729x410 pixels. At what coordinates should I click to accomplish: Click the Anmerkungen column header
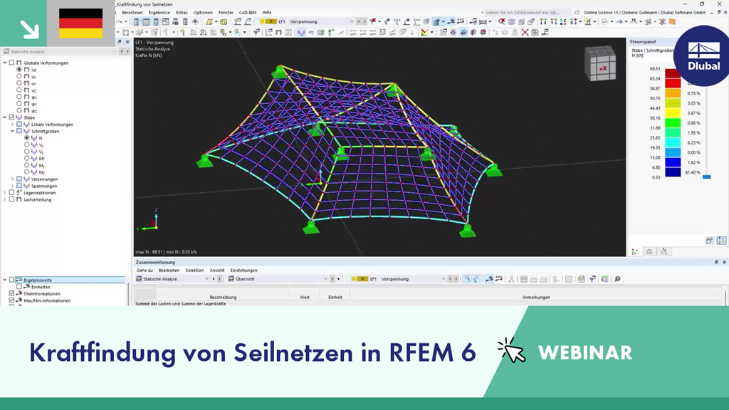click(x=536, y=297)
